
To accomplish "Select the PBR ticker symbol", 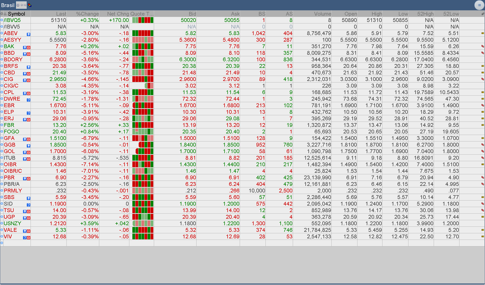I will [x=9, y=178].
